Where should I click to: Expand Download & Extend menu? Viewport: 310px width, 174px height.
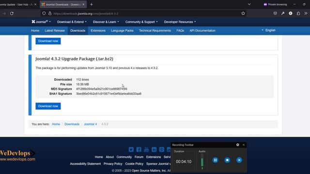point(72,22)
